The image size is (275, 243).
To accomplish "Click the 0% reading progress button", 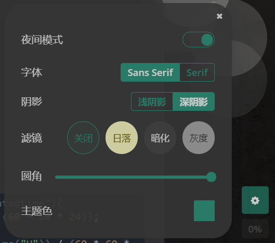I will tap(255, 229).
